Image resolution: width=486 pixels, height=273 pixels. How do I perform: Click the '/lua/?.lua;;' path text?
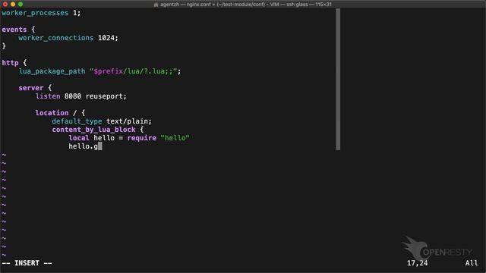148,71
